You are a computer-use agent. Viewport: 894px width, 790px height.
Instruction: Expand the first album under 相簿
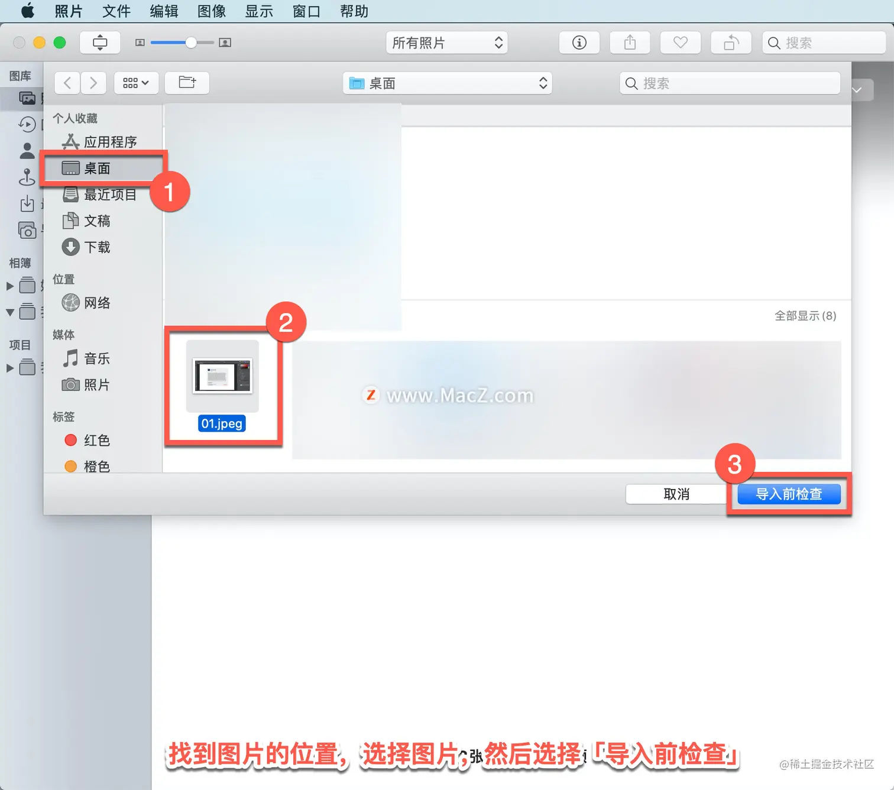coord(9,286)
